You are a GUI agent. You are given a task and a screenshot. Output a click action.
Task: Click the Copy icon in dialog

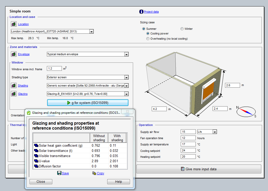(x=94, y=173)
